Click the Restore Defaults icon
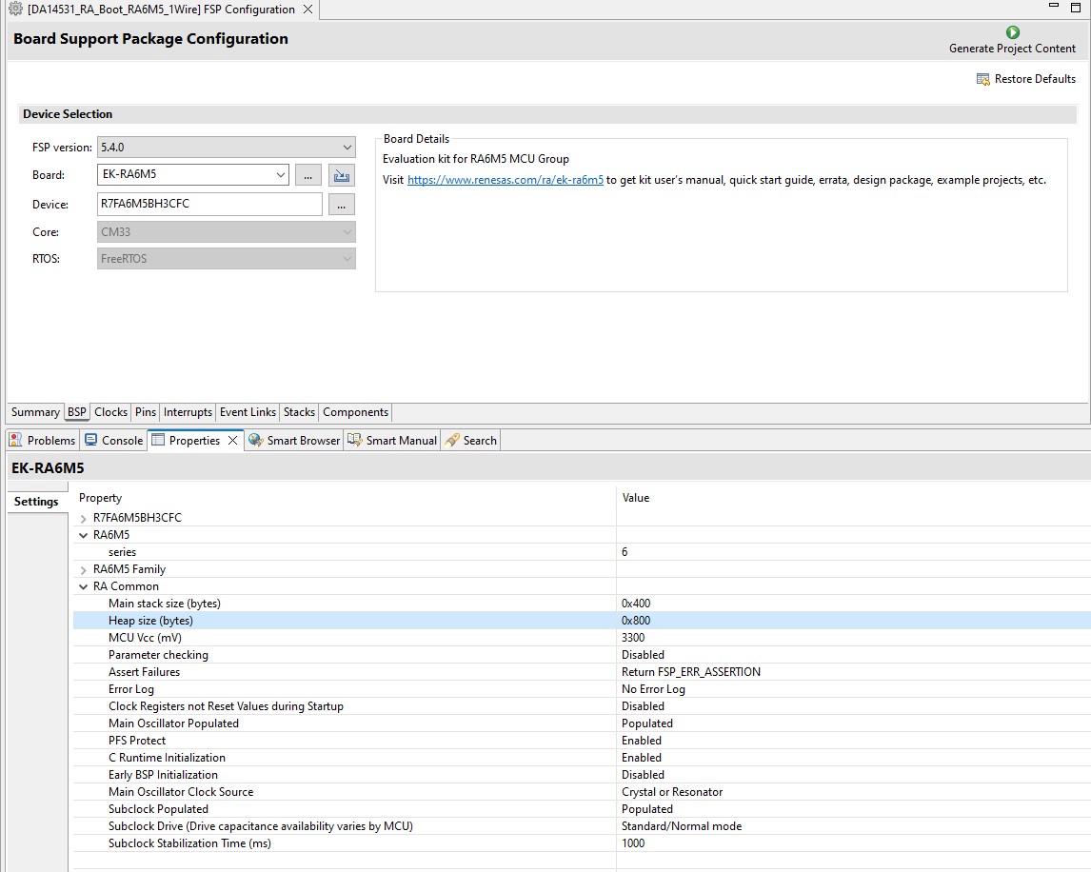The width and height of the screenshot is (1091, 872). click(983, 79)
